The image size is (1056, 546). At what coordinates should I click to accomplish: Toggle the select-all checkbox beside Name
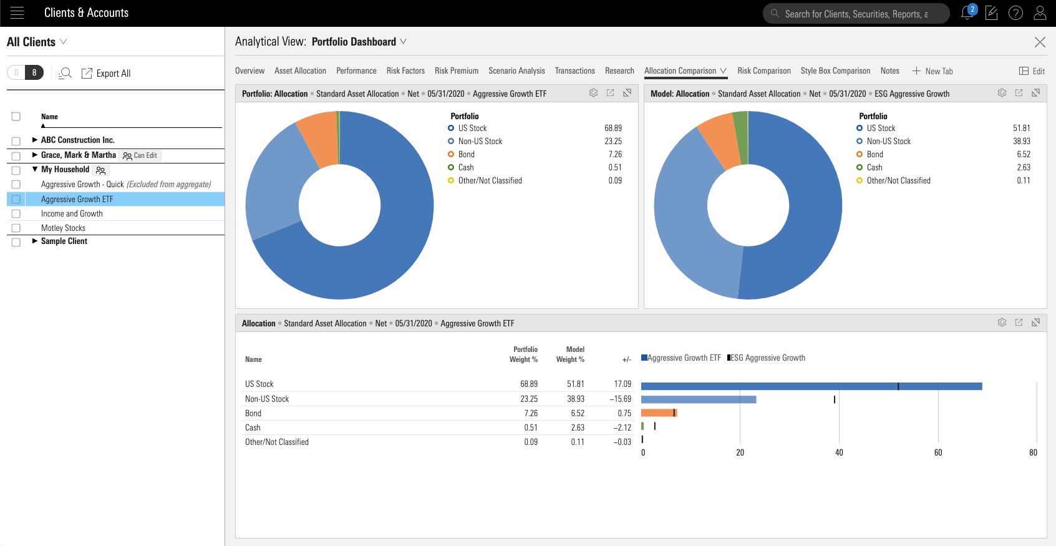(x=16, y=116)
